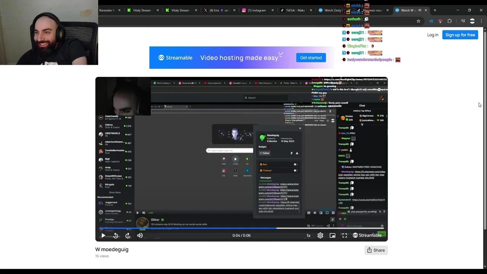487x274 pixels.
Task: Mute the video player volume
Action: pos(140,236)
